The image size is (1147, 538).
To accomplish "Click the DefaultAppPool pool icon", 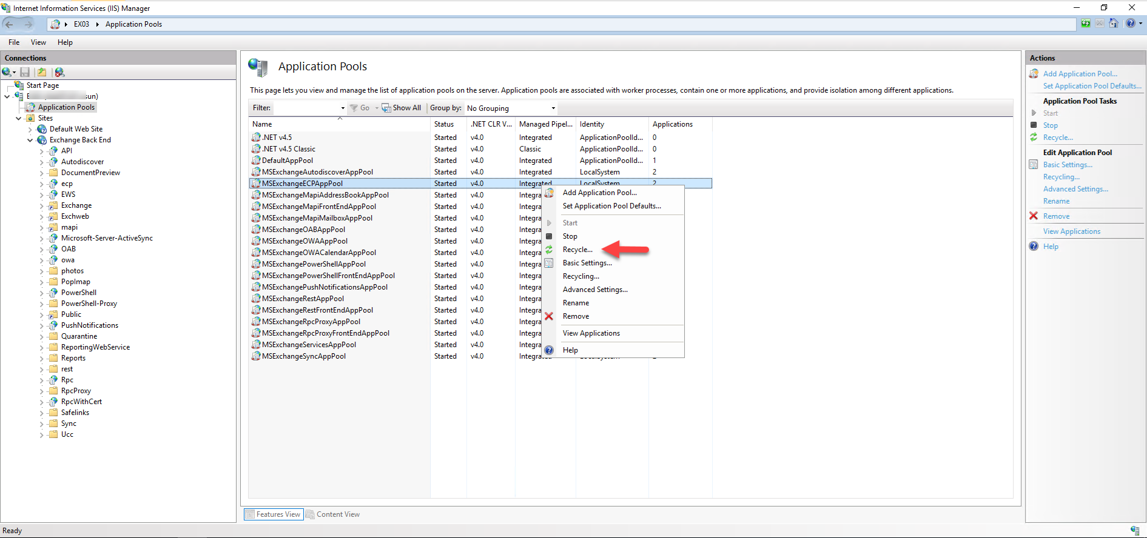I will coord(256,161).
